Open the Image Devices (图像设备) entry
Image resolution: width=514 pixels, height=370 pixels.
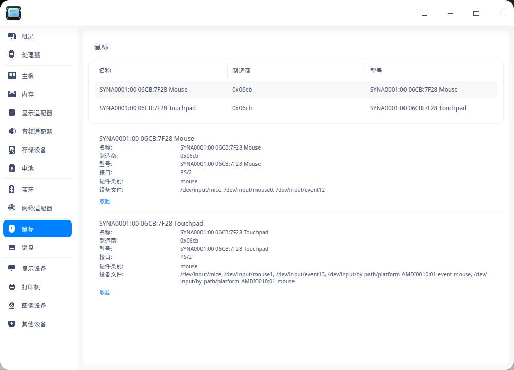tap(33, 306)
